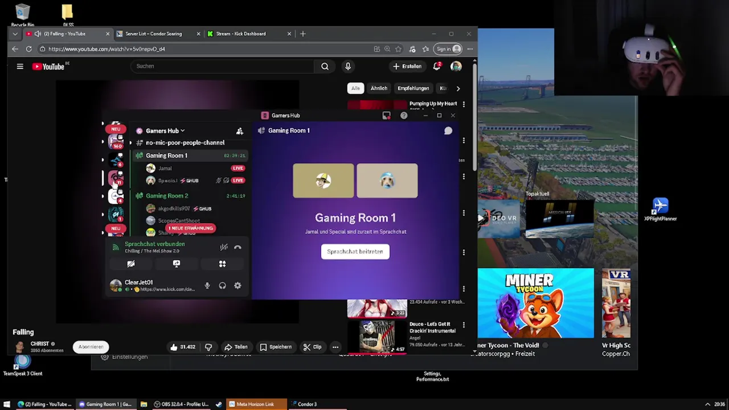The image size is (729, 410).
Task: Open Discord help question mark icon
Action: click(404, 116)
